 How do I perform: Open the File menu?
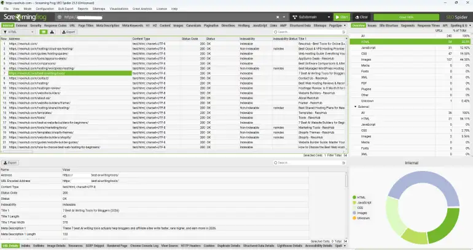point(6,9)
